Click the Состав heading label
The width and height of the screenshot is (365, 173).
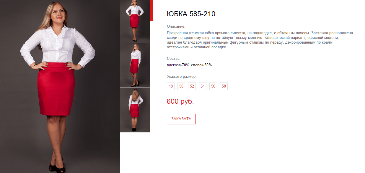[174, 59]
